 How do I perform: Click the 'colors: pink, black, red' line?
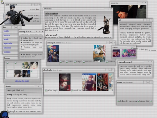15,90
